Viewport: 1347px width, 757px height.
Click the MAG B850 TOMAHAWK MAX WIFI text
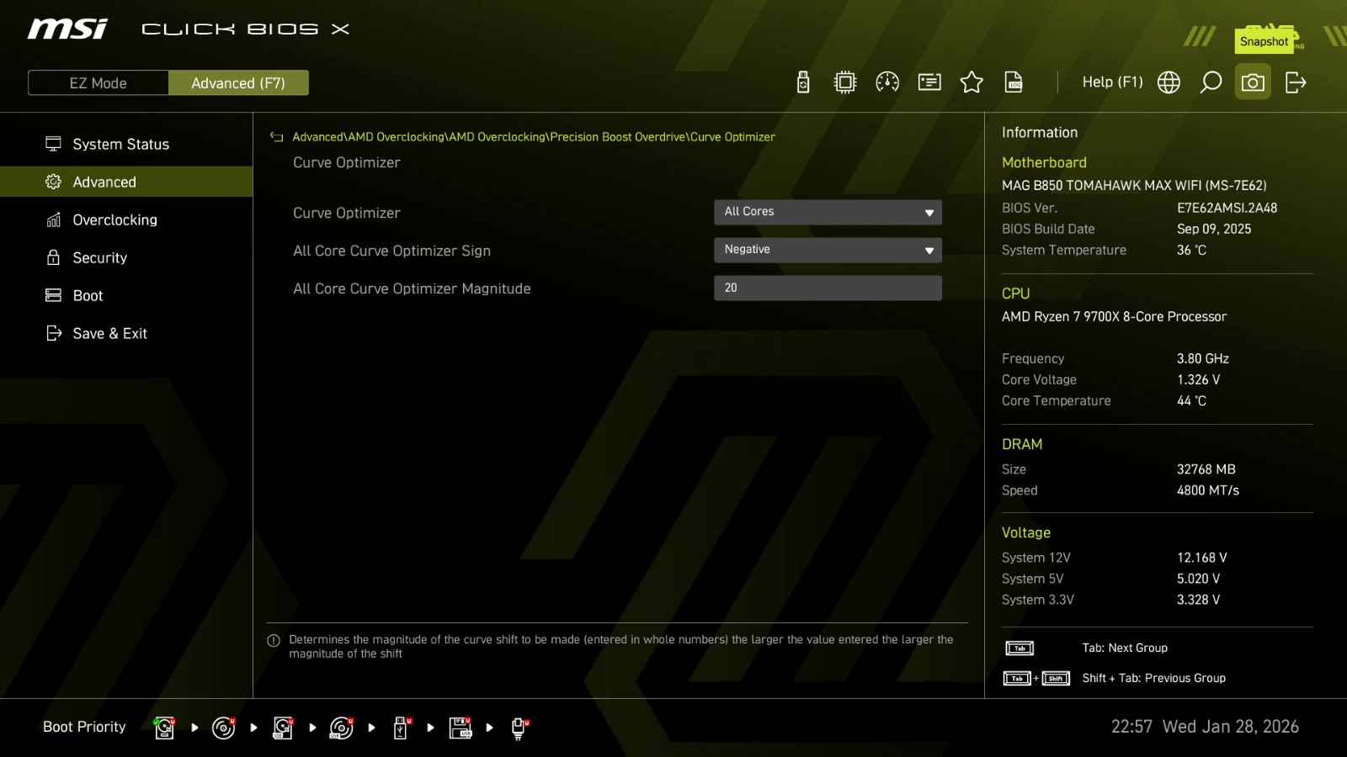click(1134, 186)
